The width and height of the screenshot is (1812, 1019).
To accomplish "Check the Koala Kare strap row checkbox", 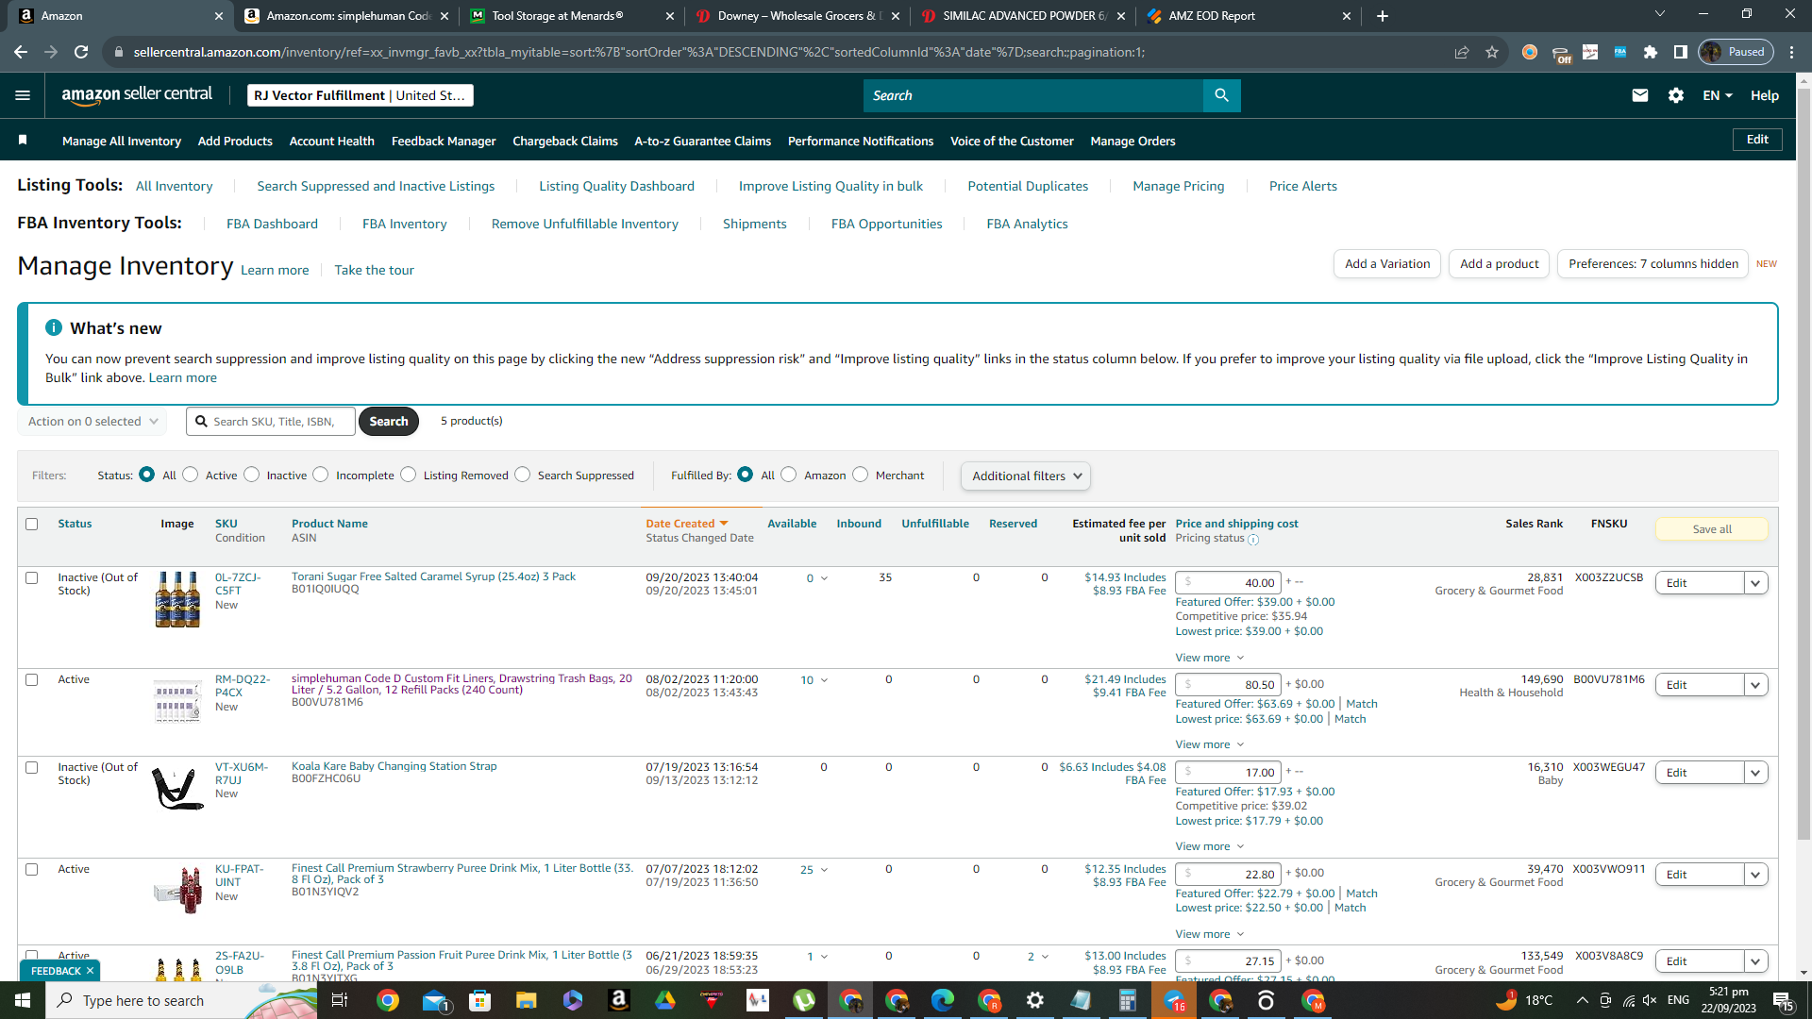I will click(x=32, y=767).
